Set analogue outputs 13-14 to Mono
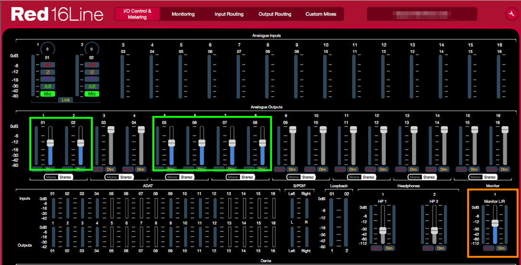This screenshot has width=521, height=265. (415, 177)
